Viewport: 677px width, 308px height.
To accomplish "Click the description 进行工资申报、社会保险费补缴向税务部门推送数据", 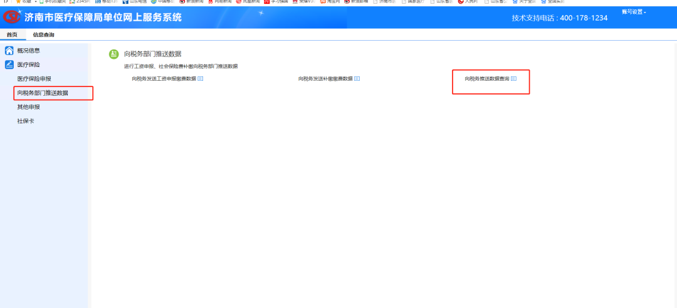I will point(181,66).
